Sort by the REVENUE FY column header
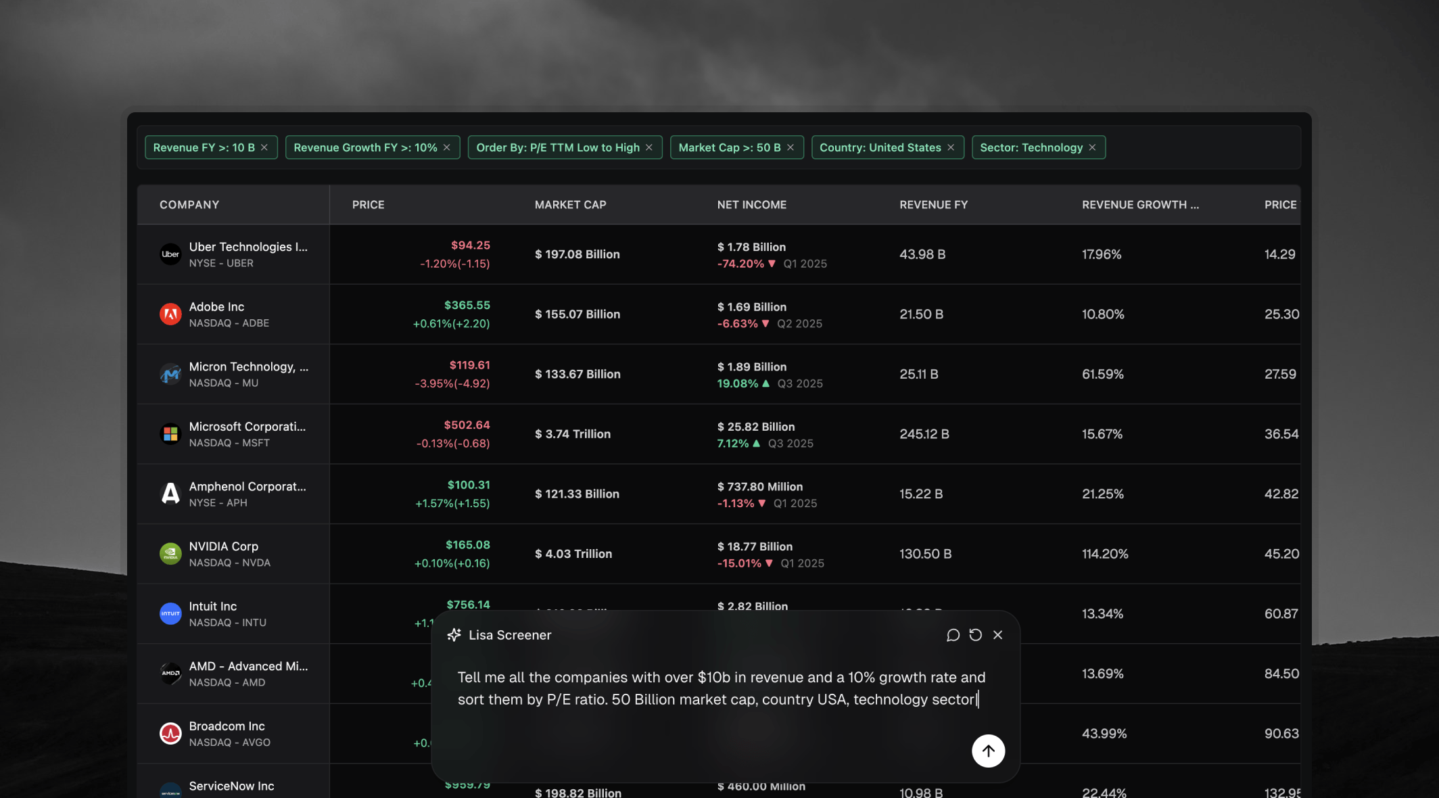The image size is (1439, 798). tap(933, 205)
